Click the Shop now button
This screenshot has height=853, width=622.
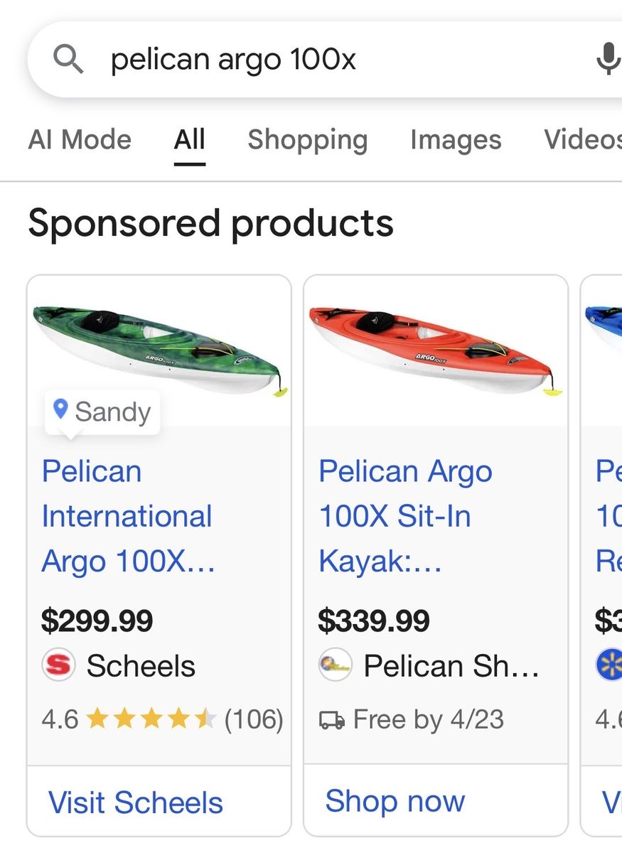coord(395,801)
